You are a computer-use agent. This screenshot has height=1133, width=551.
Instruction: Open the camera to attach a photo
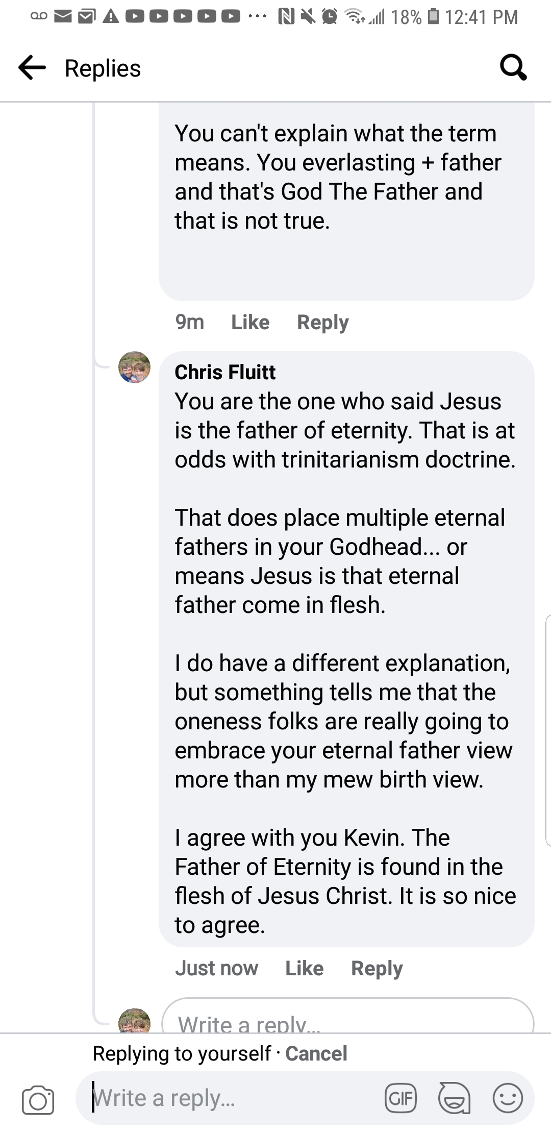pyautogui.click(x=38, y=1099)
